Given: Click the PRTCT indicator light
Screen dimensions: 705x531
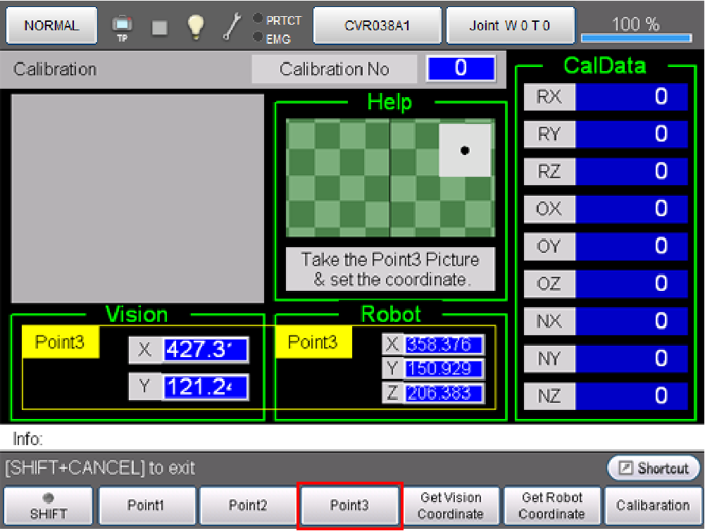Looking at the screenshot, I should (258, 20).
